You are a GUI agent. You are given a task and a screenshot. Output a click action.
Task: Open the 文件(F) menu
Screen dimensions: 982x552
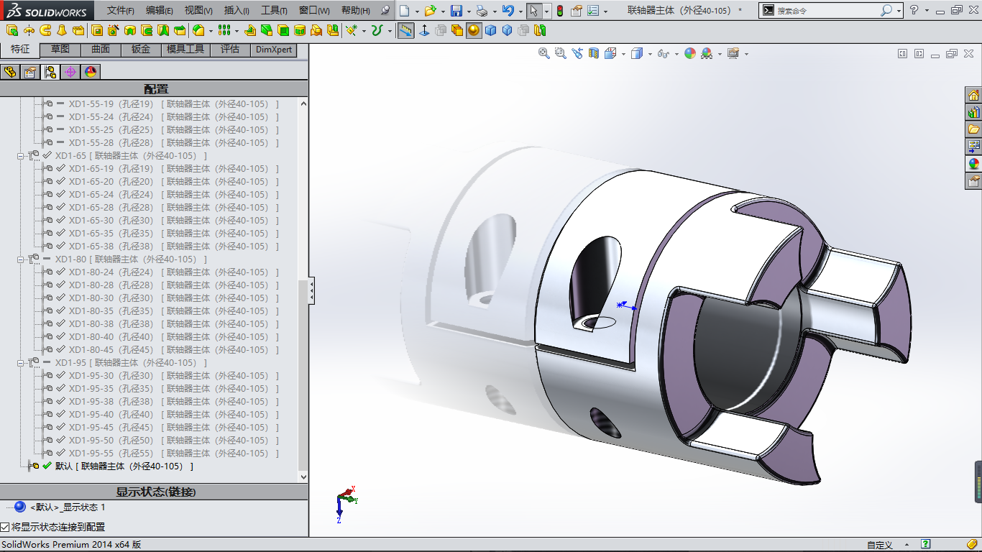coord(121,11)
